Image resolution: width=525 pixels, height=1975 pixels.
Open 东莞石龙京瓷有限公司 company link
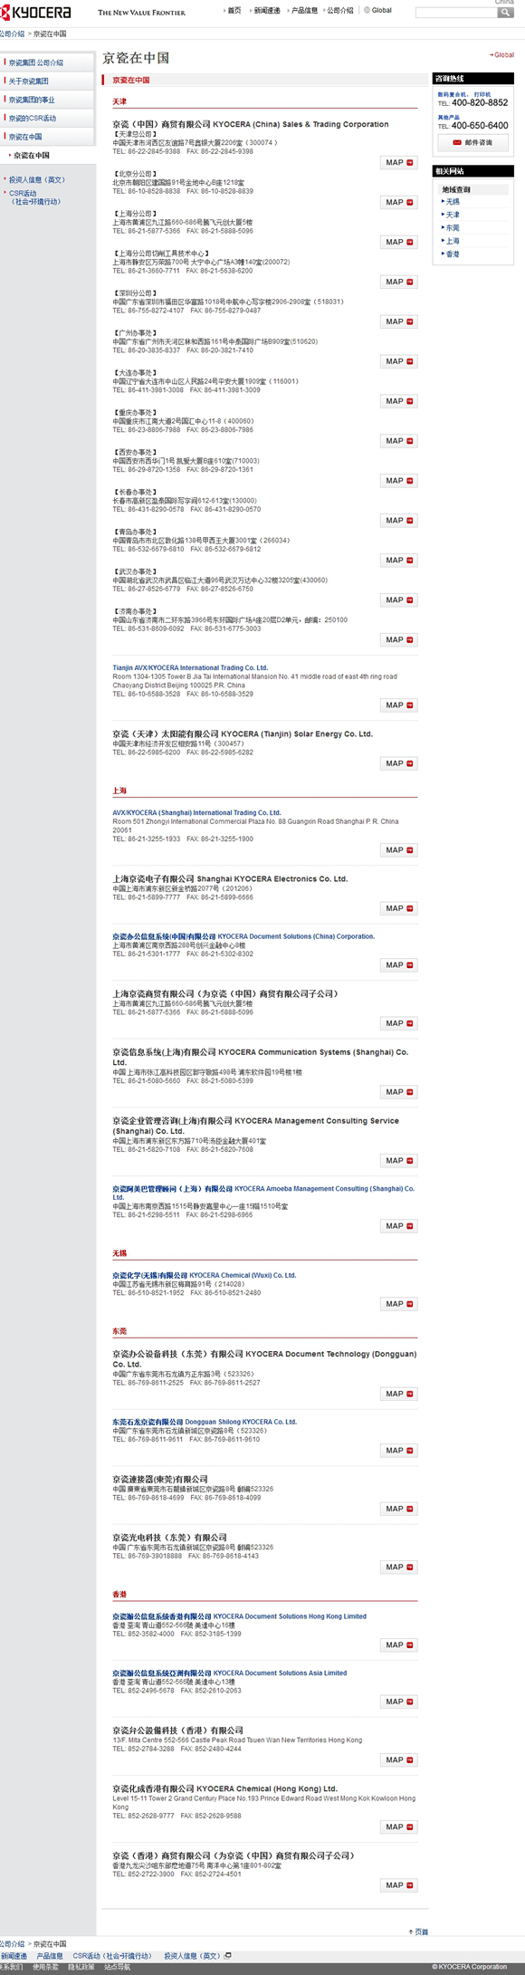pyautogui.click(x=205, y=1422)
